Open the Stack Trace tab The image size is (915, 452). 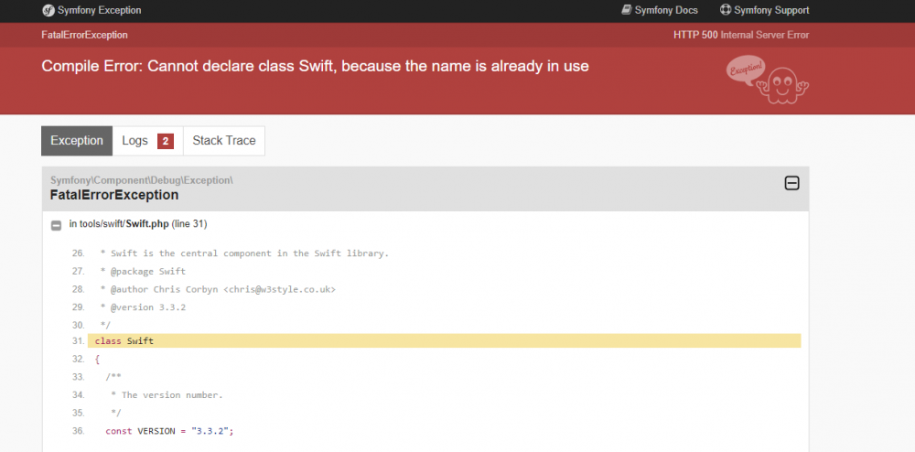click(x=224, y=141)
